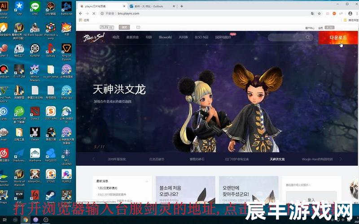The height and width of the screenshot is (224, 359).
Task: Select the Glyph desktop shortcut
Action: [x=35, y=197]
